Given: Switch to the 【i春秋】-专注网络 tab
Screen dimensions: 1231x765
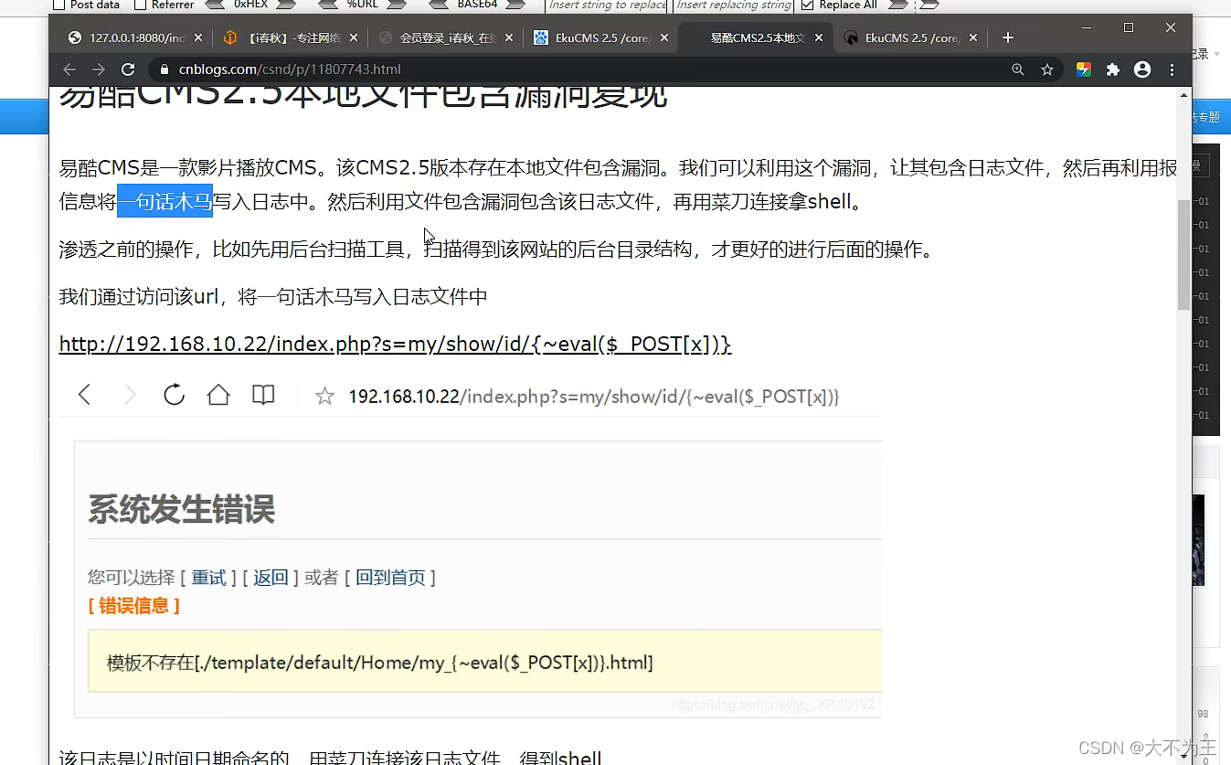Looking at the screenshot, I should click(291, 38).
